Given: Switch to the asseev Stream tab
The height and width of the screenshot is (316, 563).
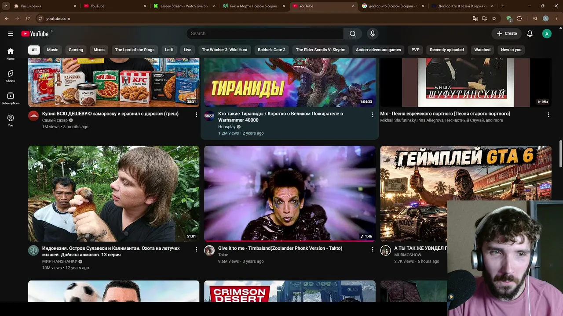Looking at the screenshot, I should click(183, 6).
